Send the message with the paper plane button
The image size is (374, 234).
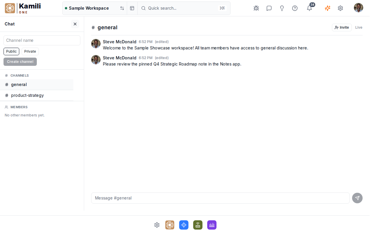click(357, 198)
